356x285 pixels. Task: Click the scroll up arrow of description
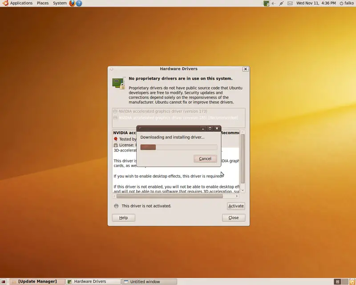(243, 132)
